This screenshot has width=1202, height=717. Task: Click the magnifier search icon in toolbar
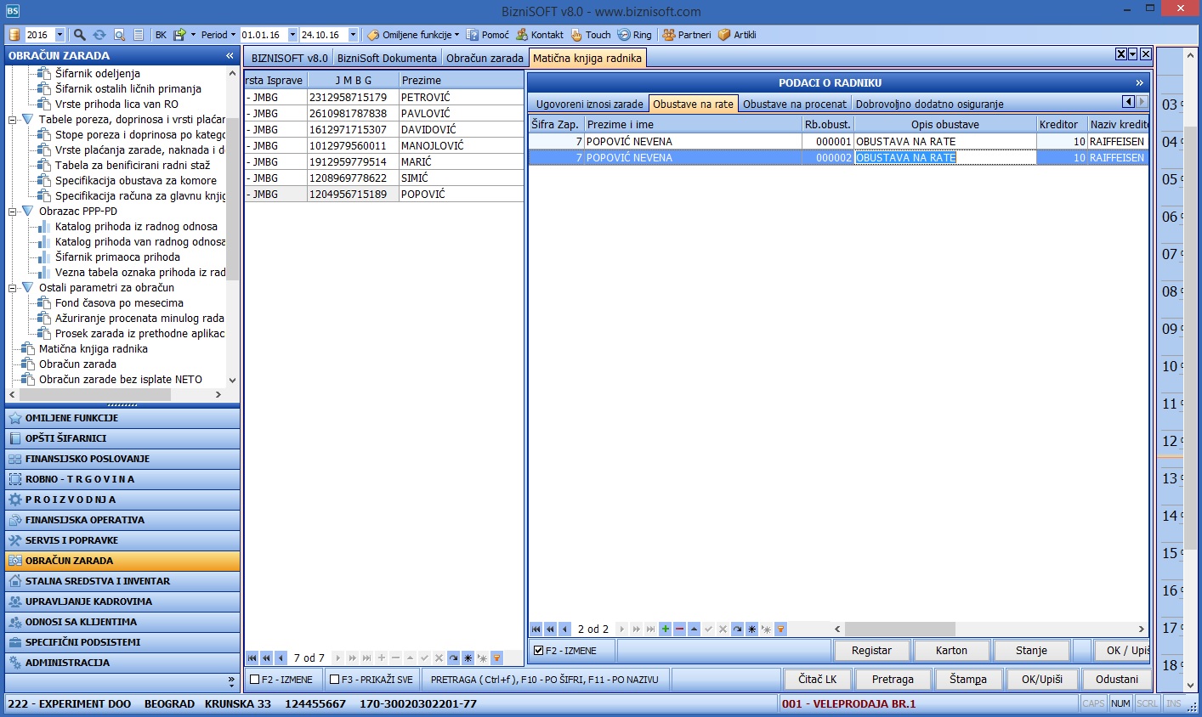(79, 35)
